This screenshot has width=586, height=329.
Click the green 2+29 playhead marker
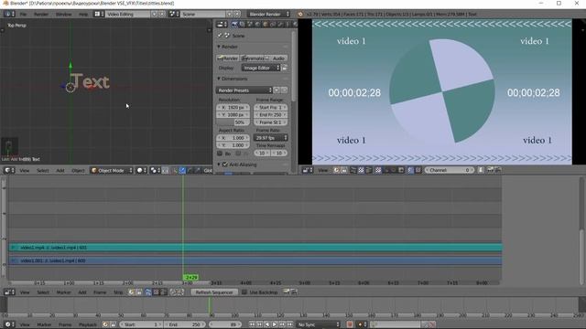pyautogui.click(x=190, y=278)
